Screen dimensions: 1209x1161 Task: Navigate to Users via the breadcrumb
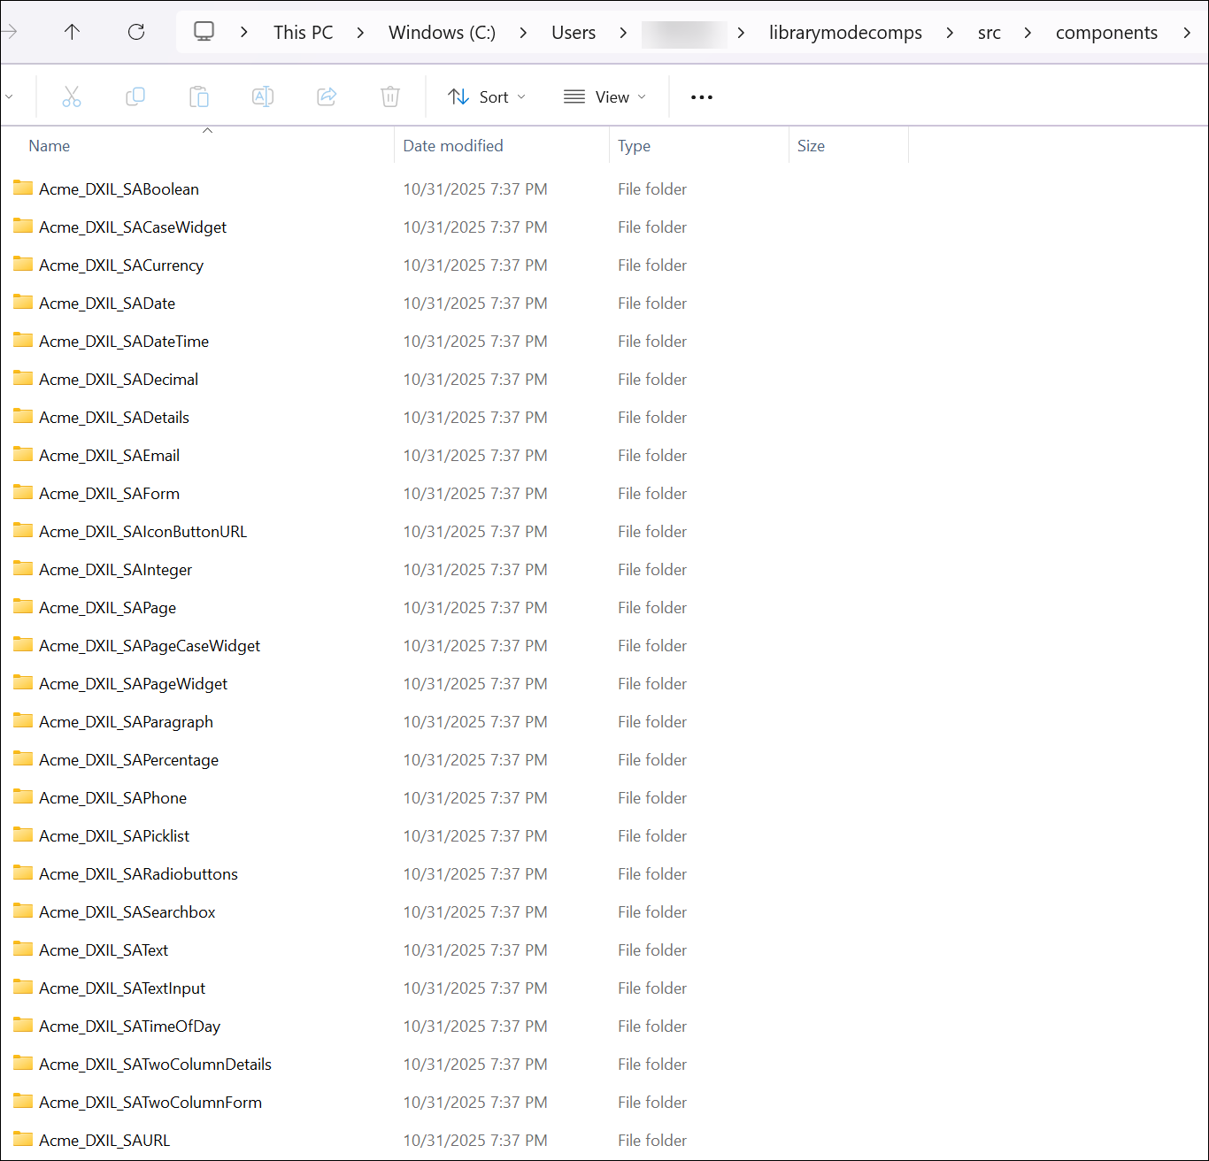pos(574,32)
